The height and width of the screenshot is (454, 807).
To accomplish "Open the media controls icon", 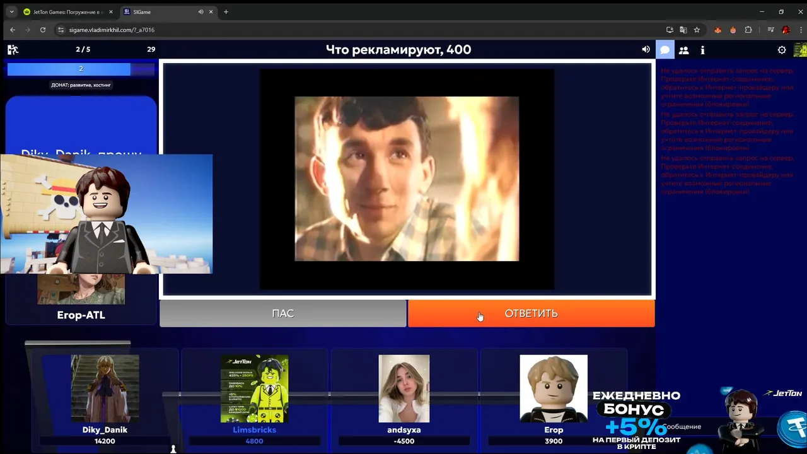I will pos(770,30).
